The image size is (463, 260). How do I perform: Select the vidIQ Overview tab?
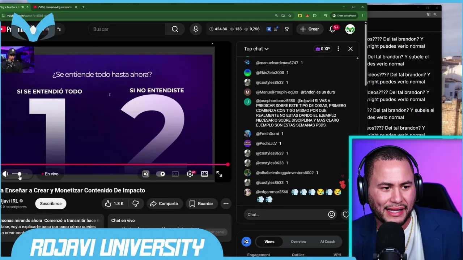tap(298, 242)
